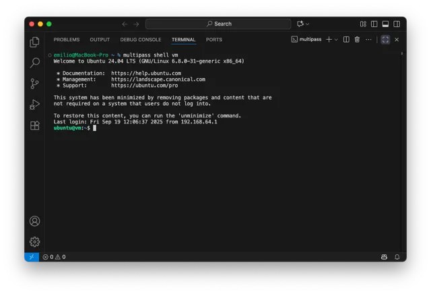Expand the Copilot chat dropdown chevron
This screenshot has height=294, width=431.
[308, 24]
